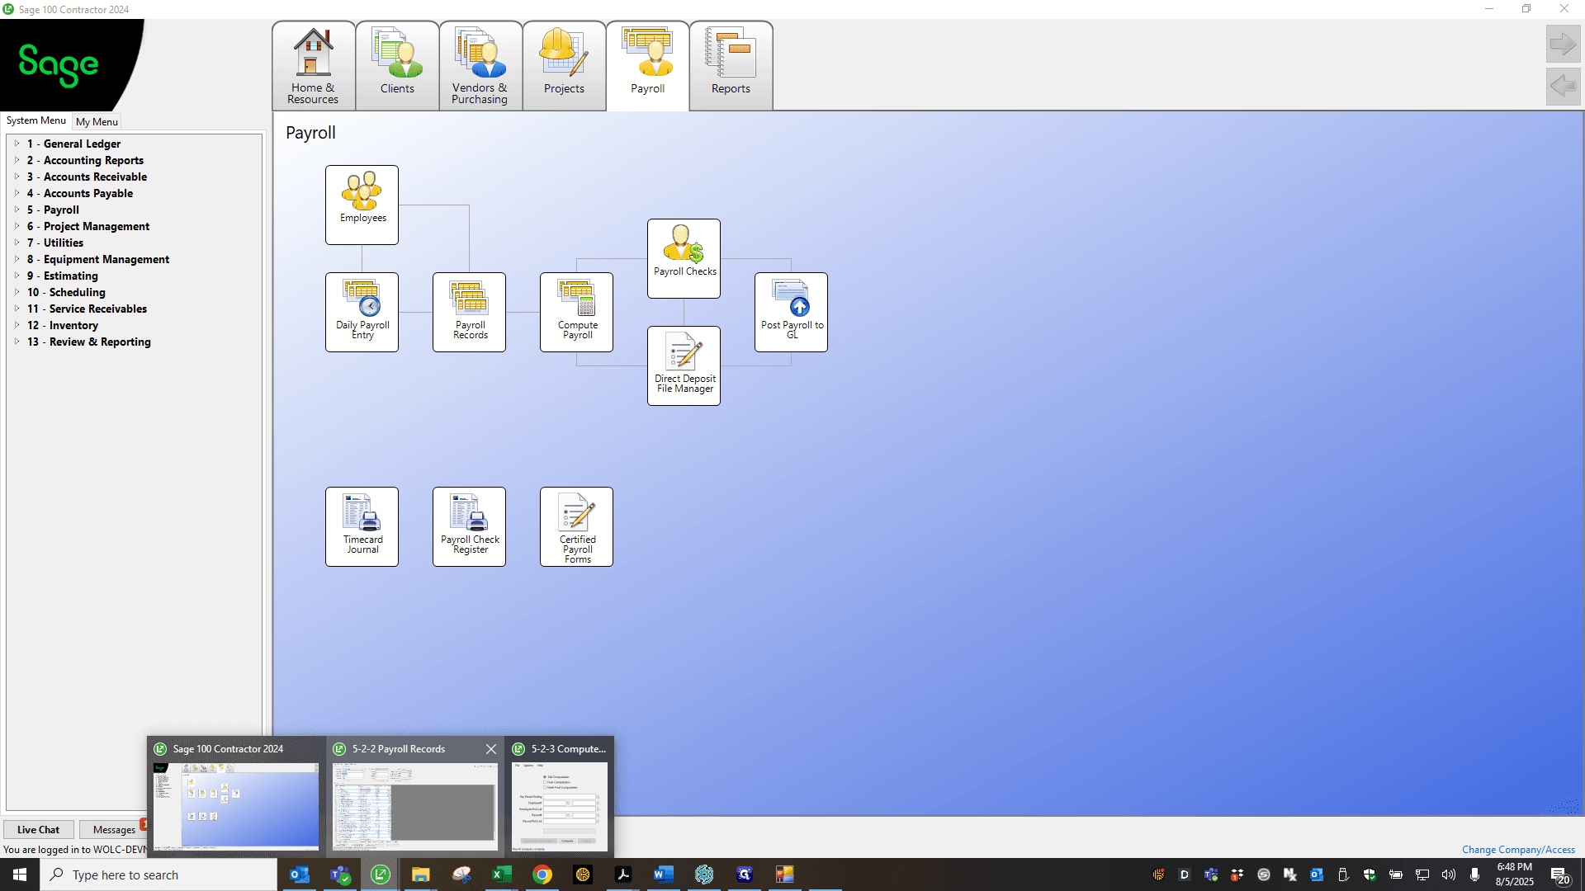Select the Payroll tab
1585x891 pixels.
click(x=647, y=66)
